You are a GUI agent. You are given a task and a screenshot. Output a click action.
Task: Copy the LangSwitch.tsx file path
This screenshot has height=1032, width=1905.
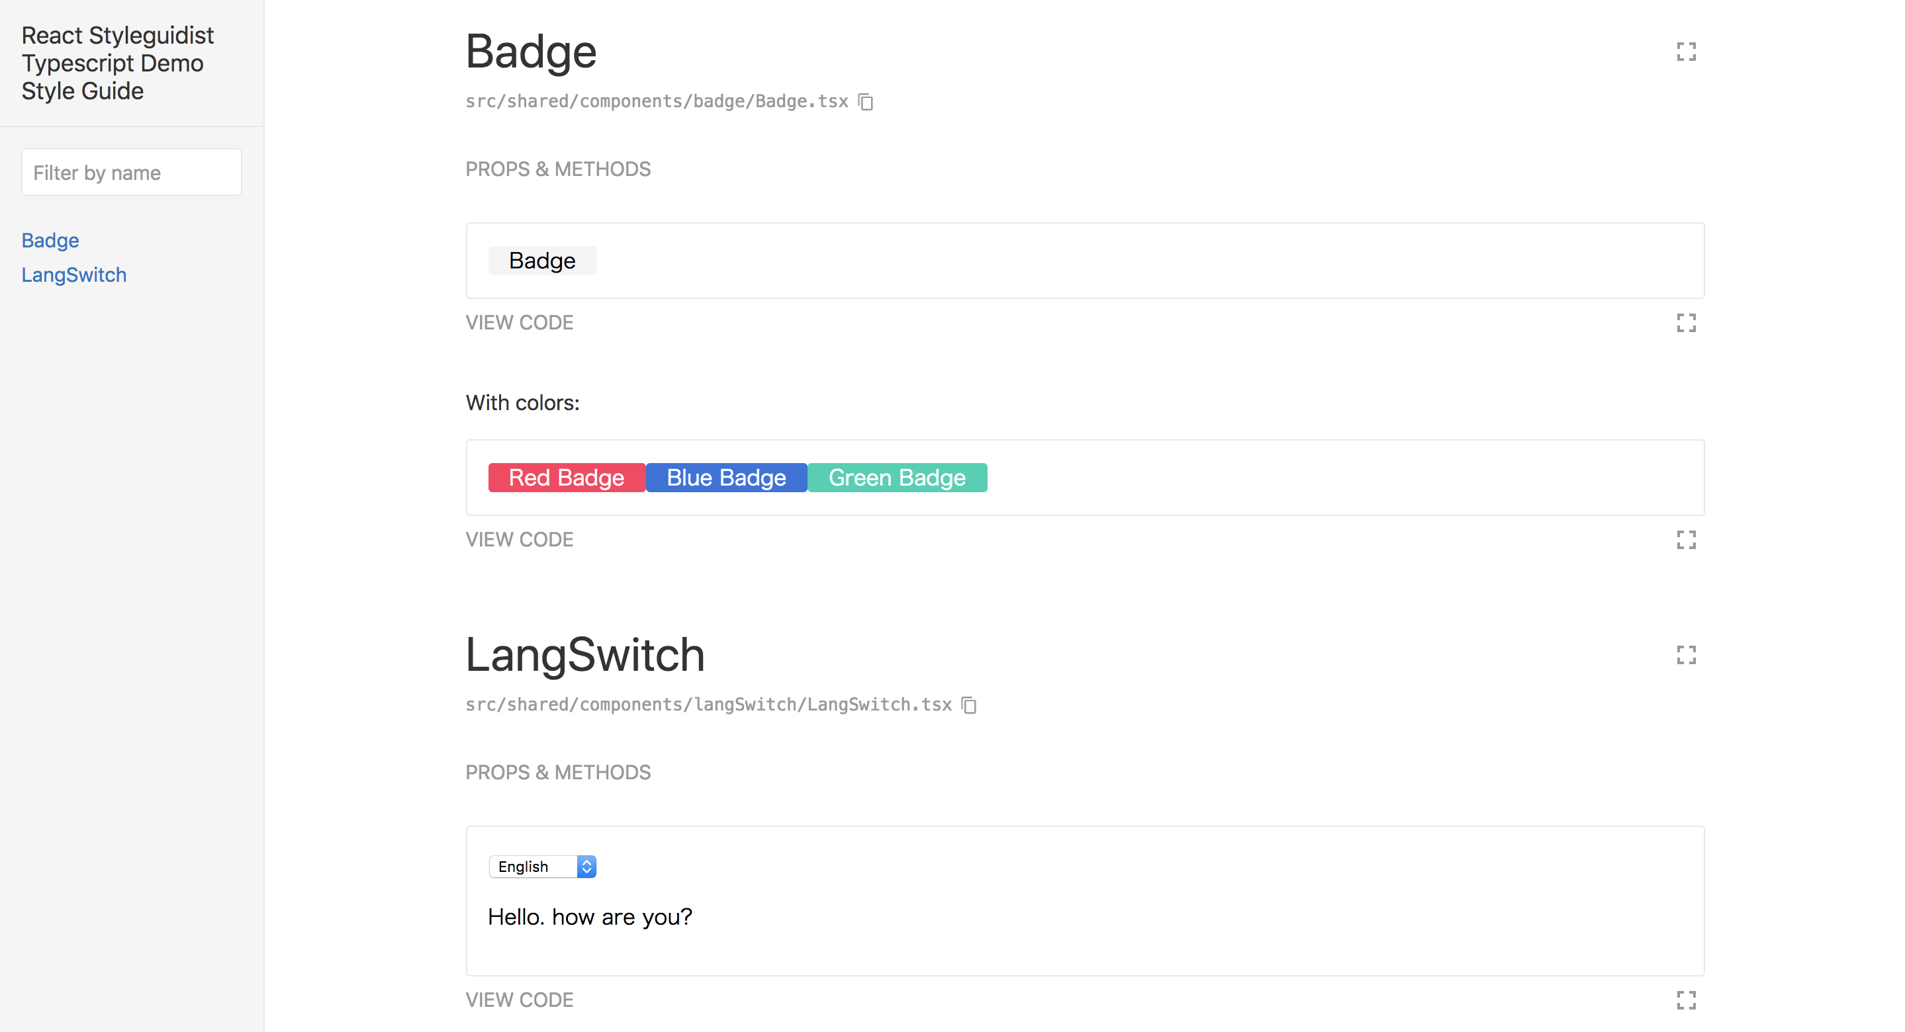(x=969, y=705)
